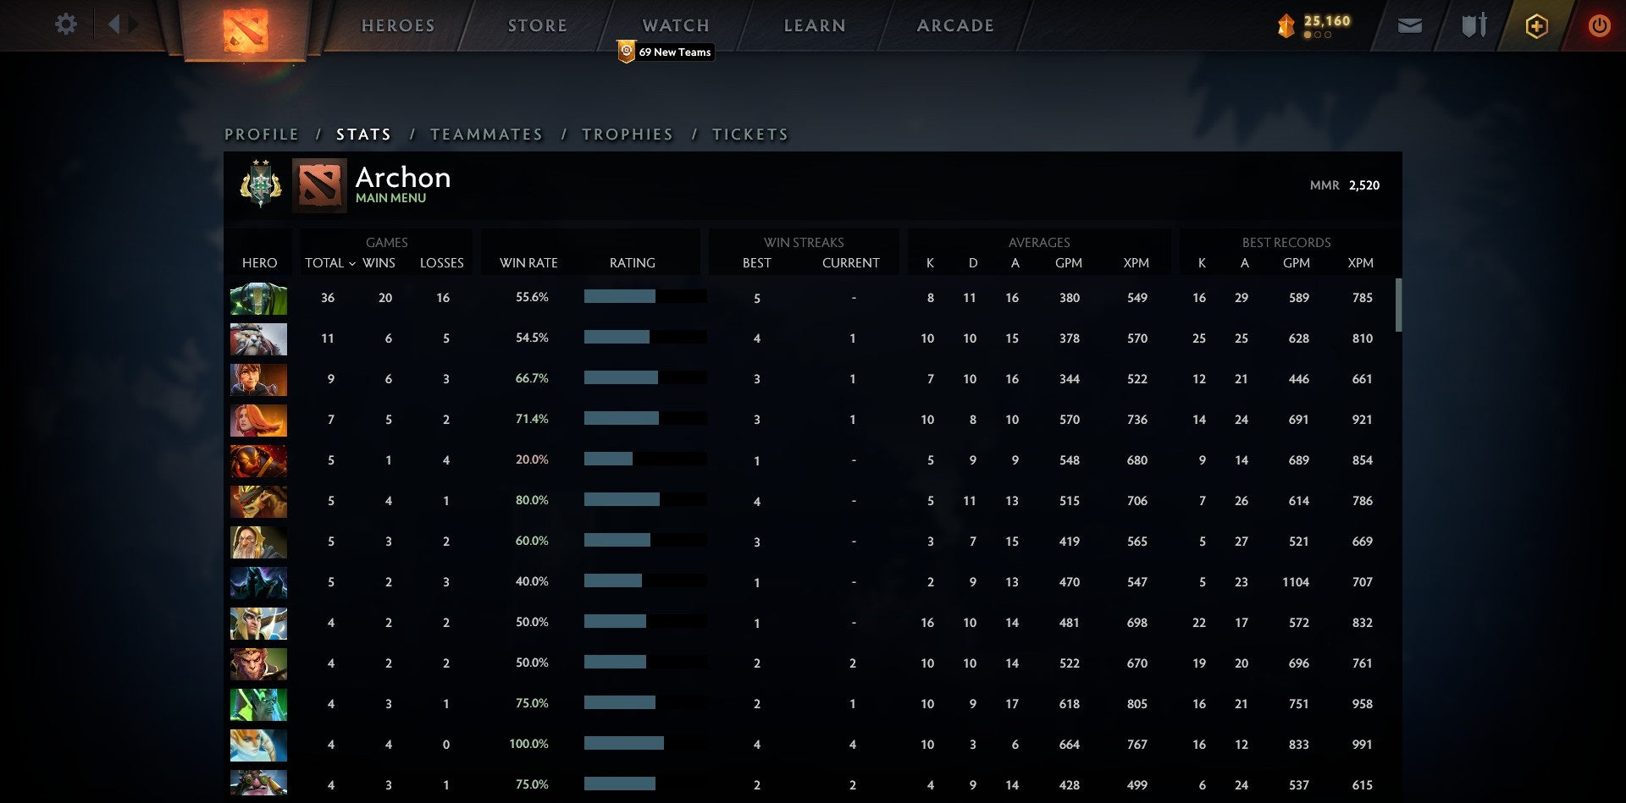Open the armory shield and sword icon
This screenshot has width=1626, height=803.
click(1474, 26)
